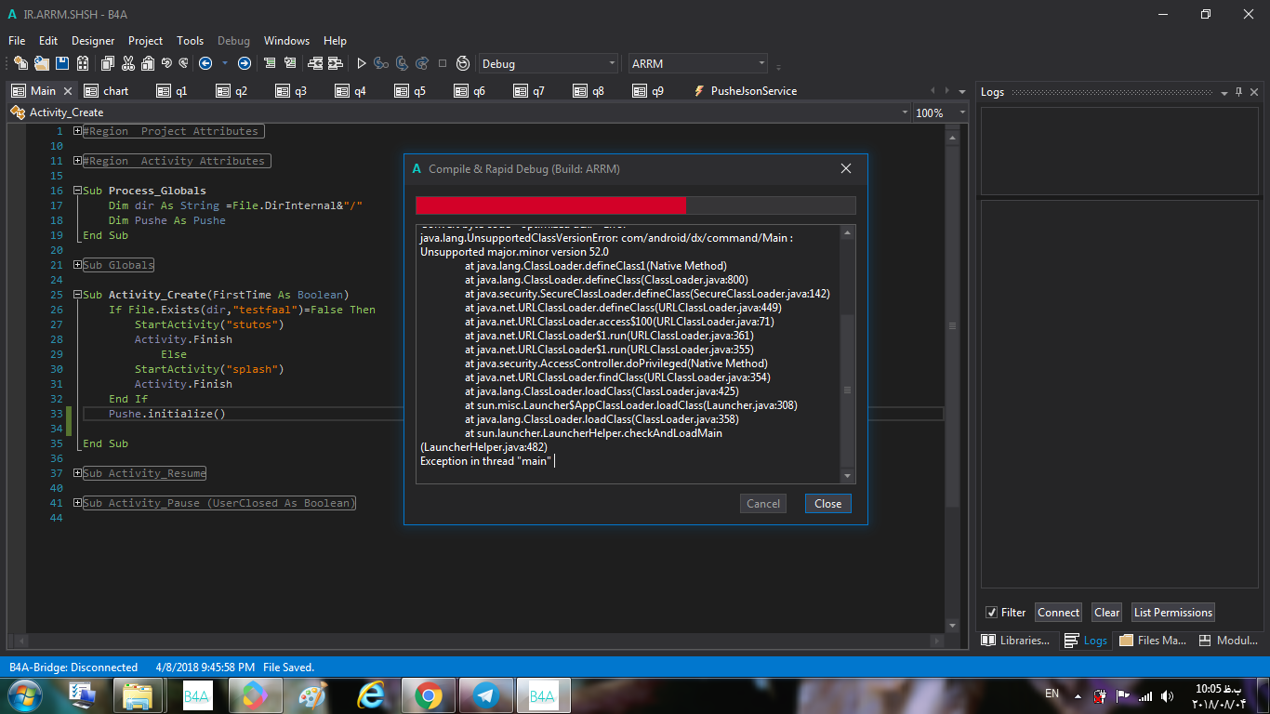Screen dimensions: 1270x714
Task: Expand the Activity_Resume sub
Action: (77, 473)
